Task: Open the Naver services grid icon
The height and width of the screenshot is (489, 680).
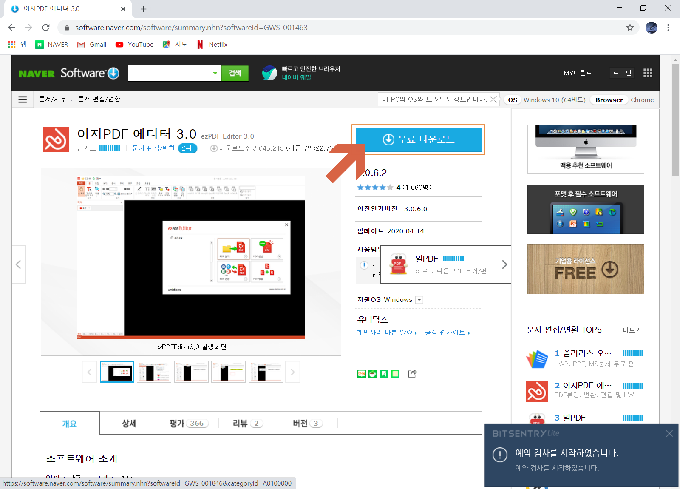Action: coord(648,73)
